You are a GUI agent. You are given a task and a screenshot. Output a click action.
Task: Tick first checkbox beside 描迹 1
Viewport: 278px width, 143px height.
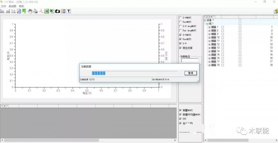[x=223, y=27]
